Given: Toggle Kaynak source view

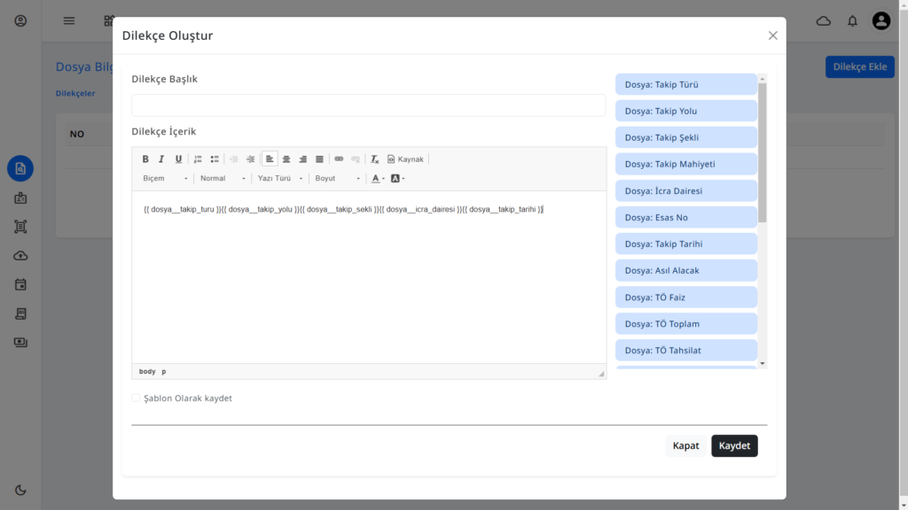Looking at the screenshot, I should click(405, 159).
